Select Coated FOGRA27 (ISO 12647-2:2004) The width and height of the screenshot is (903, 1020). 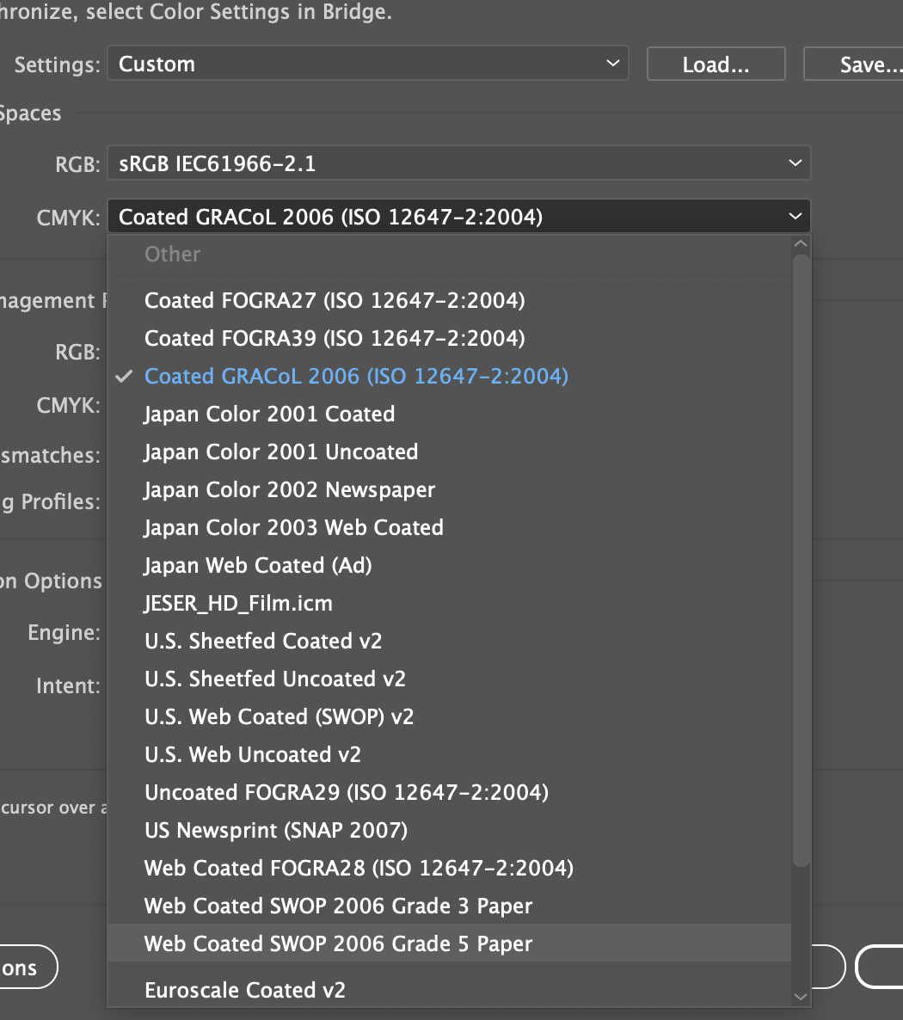pos(450,300)
